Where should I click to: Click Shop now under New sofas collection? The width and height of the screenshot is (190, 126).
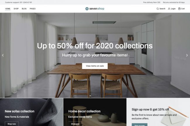pyautogui.click(x=12, y=124)
